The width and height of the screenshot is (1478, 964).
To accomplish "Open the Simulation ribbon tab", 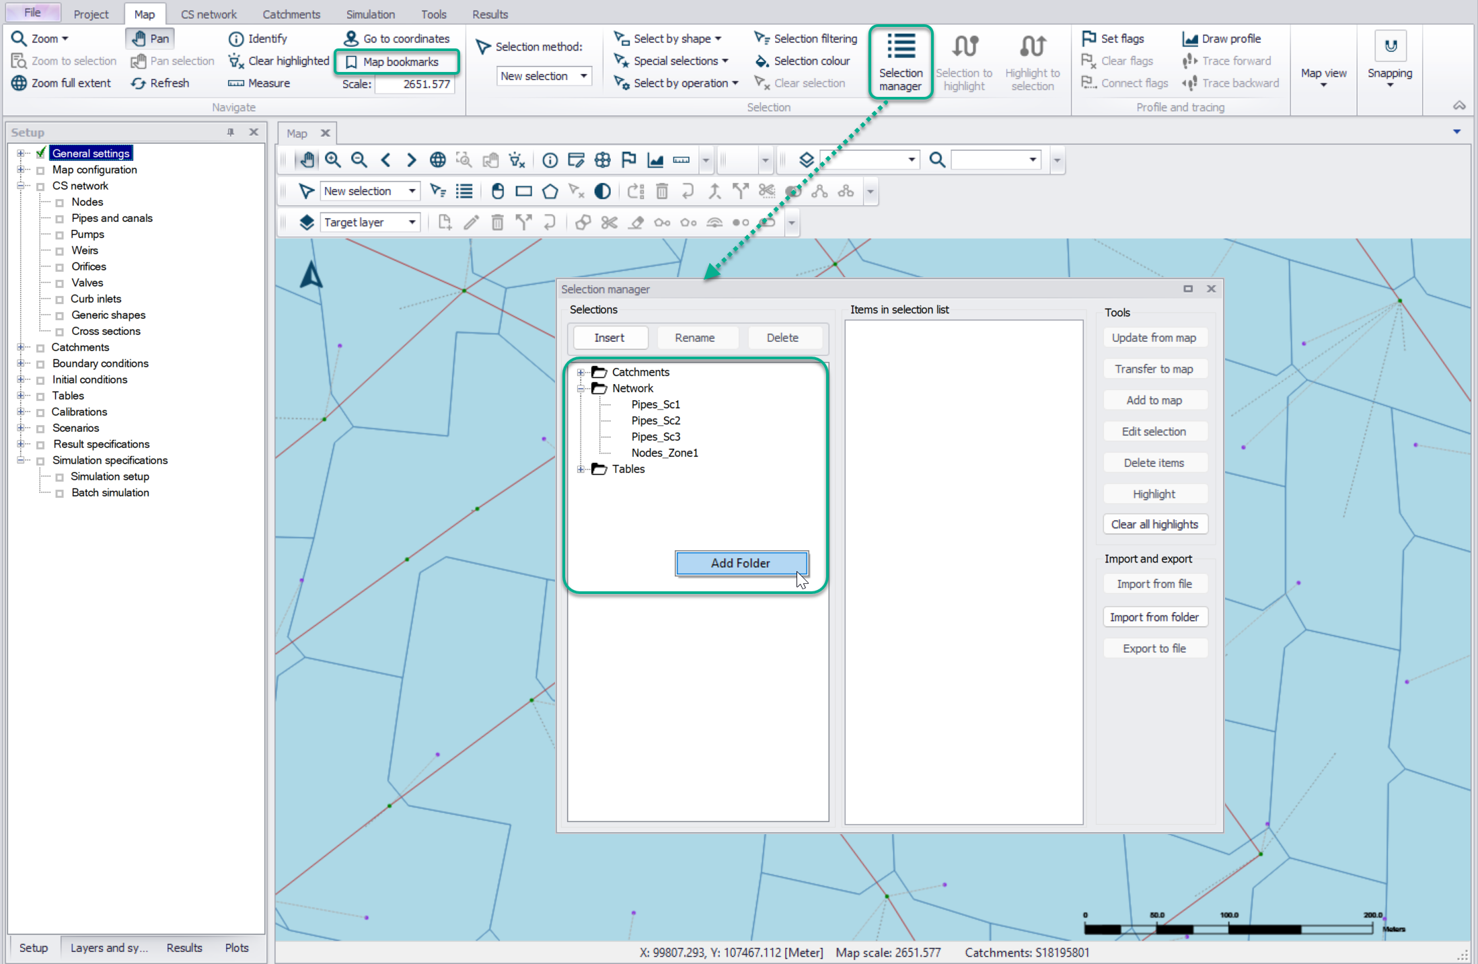I will tap(370, 14).
